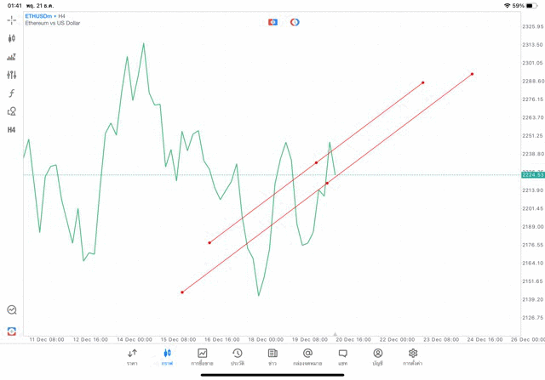Open the candlestick chart type icon

click(x=11, y=38)
